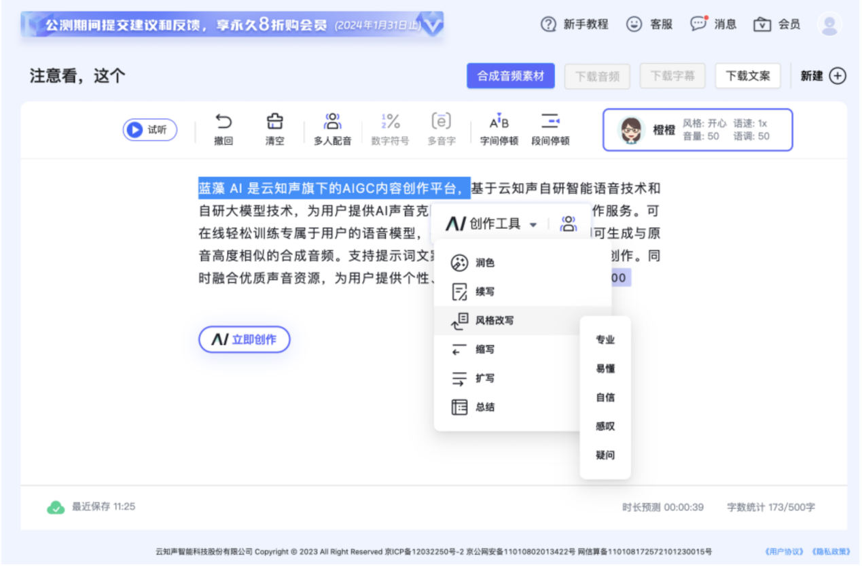Screen dimensions: 862x567
Task: Open the 消息 messages icon
Action: pos(698,24)
